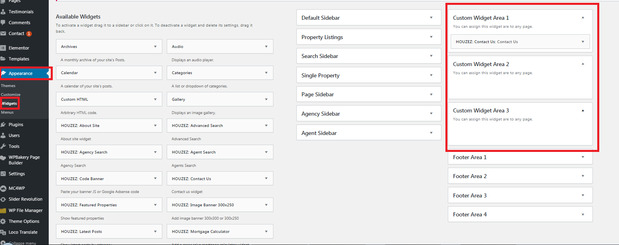Click the Comments bubble icon in sidebar
Image resolution: width=619 pixels, height=245 pixels.
(x=4, y=23)
